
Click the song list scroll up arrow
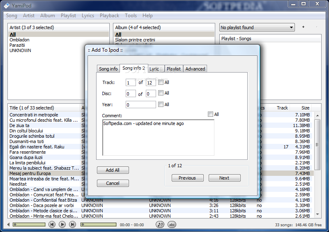click(317, 115)
